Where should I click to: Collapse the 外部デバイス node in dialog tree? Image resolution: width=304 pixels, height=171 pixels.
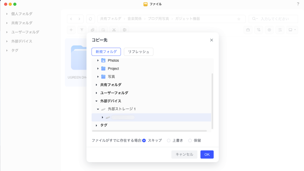(x=96, y=101)
